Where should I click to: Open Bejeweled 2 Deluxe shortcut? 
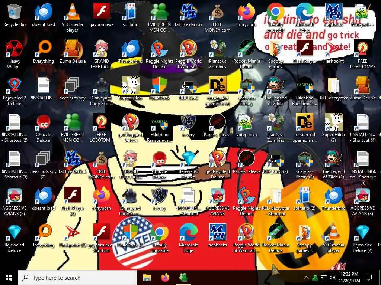(15, 92)
